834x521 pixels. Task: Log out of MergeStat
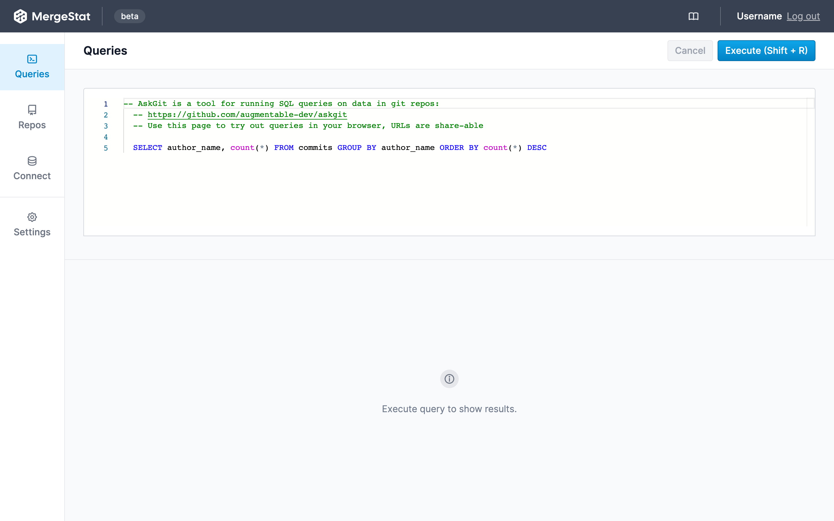(803, 16)
